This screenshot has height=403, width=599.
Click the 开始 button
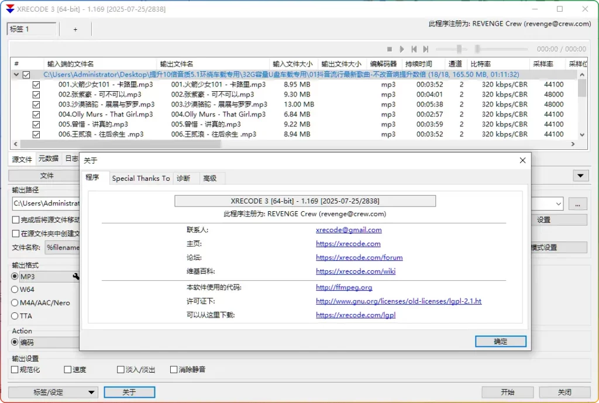click(507, 392)
